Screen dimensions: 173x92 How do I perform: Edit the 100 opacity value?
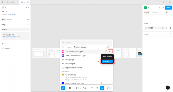pos(163,28)
